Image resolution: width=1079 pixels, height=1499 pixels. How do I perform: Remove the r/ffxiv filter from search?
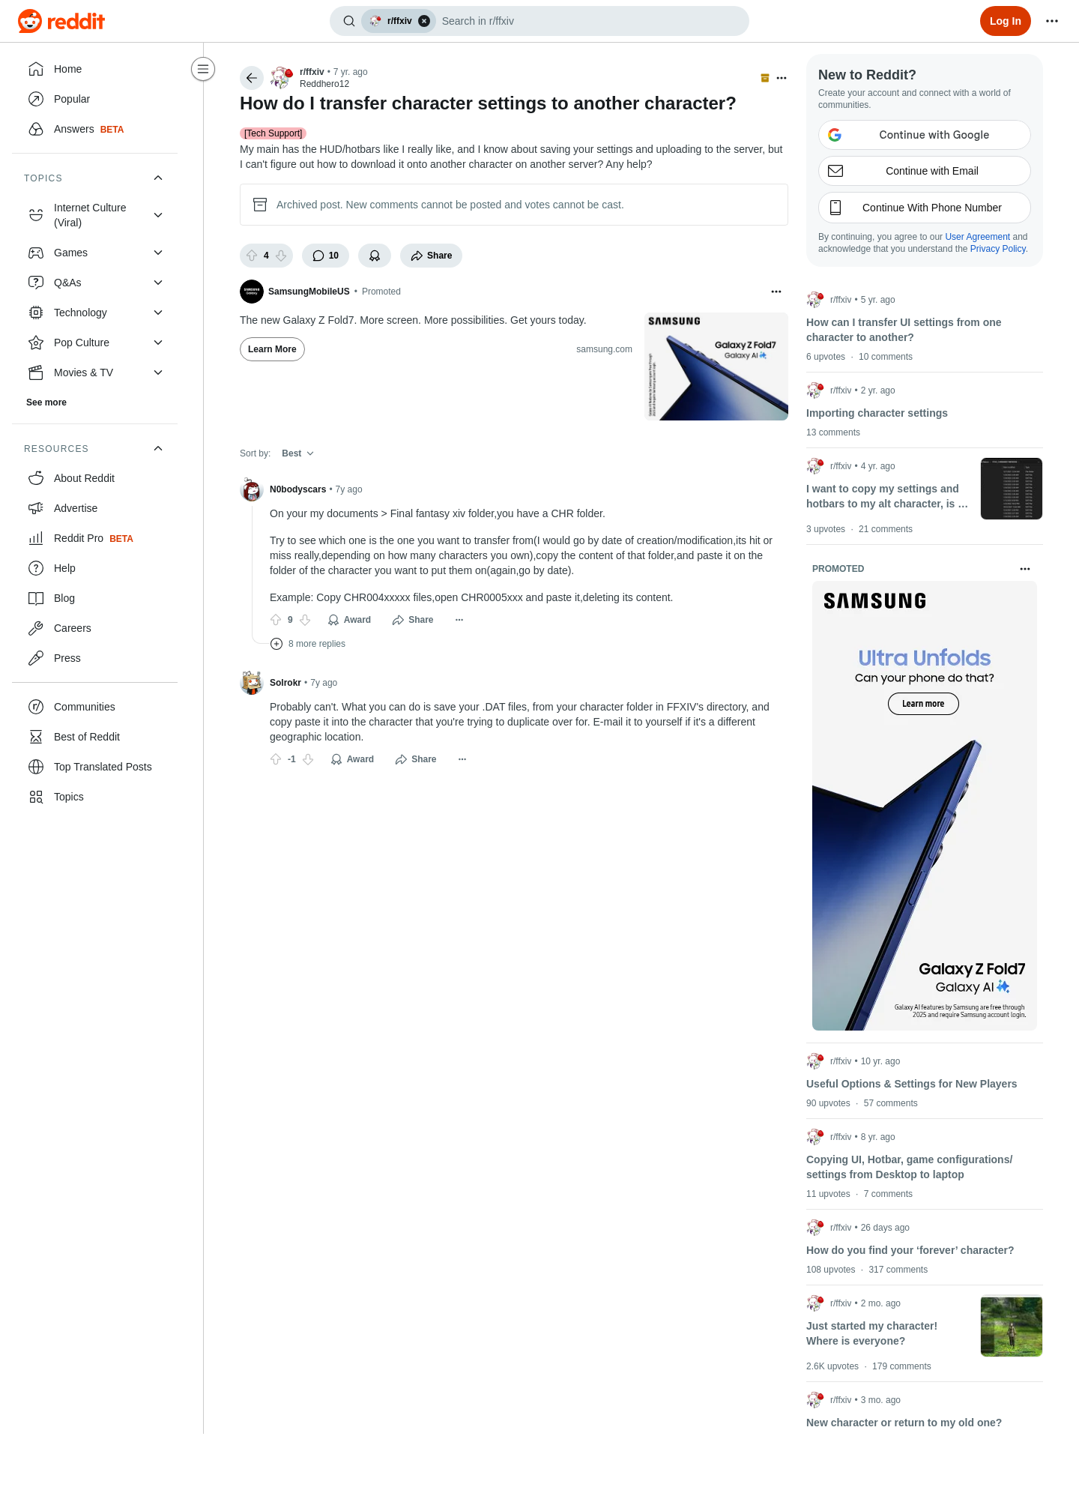click(x=424, y=21)
